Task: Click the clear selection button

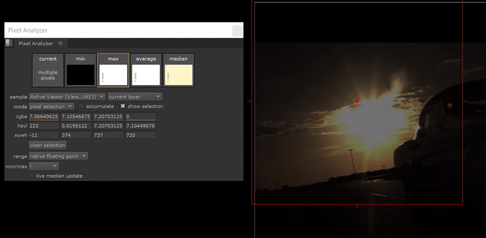Action: 48,145
